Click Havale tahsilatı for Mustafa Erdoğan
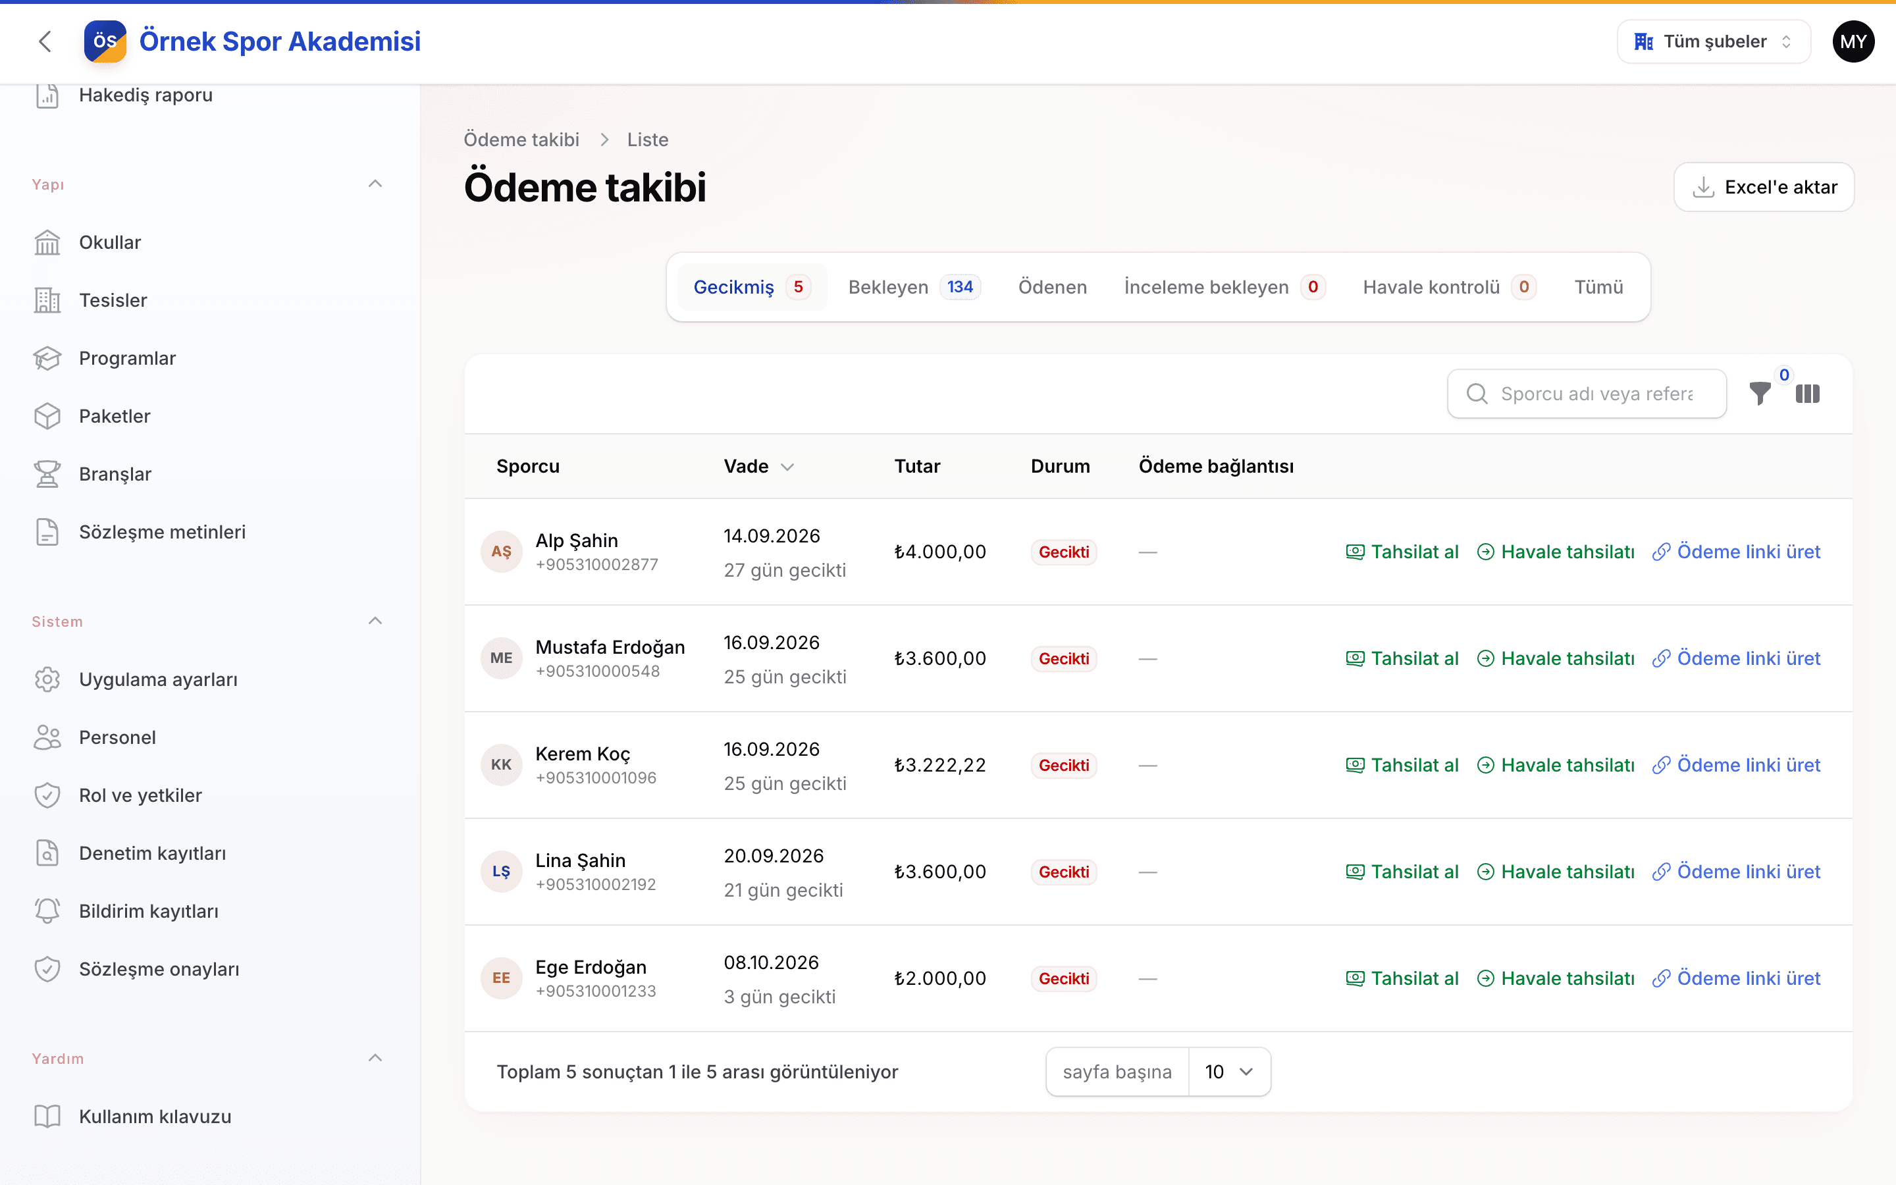 pyautogui.click(x=1555, y=658)
